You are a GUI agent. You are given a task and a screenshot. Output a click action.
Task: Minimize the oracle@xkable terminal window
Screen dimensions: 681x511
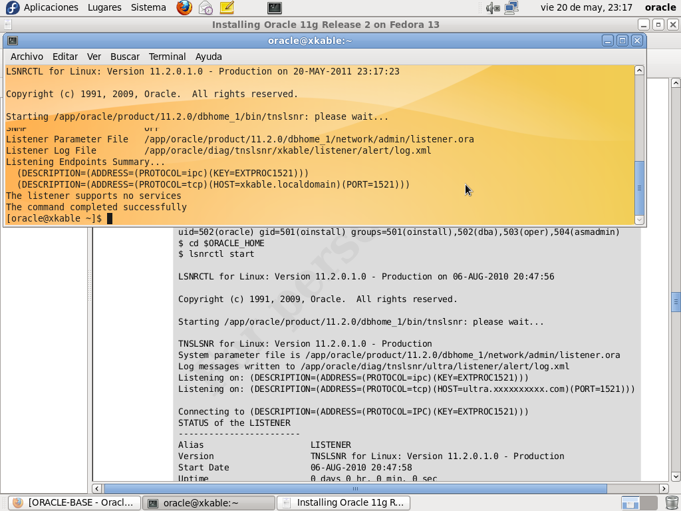click(608, 41)
